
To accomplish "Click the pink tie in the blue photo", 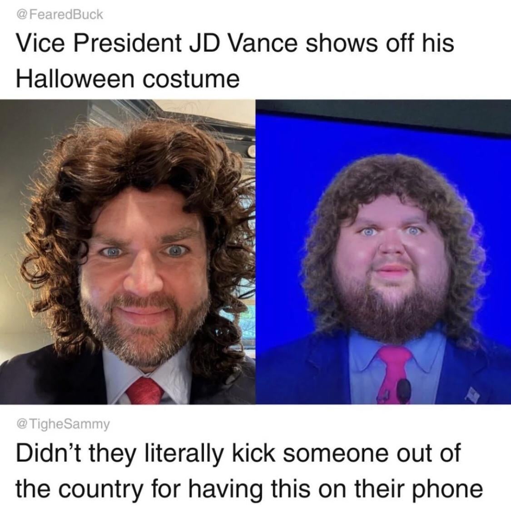I will pyautogui.click(x=394, y=375).
